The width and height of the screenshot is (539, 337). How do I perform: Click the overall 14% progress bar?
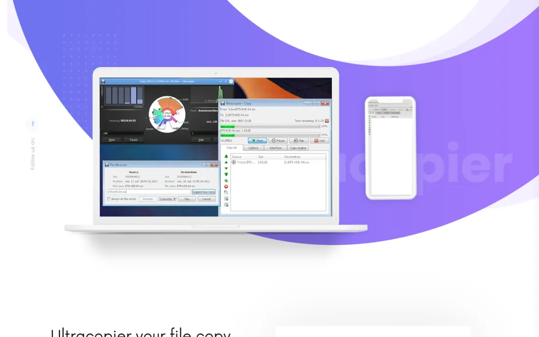[270, 126]
